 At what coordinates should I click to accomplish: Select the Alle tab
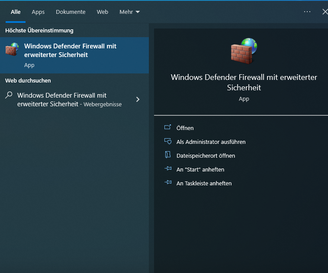pyautogui.click(x=16, y=12)
